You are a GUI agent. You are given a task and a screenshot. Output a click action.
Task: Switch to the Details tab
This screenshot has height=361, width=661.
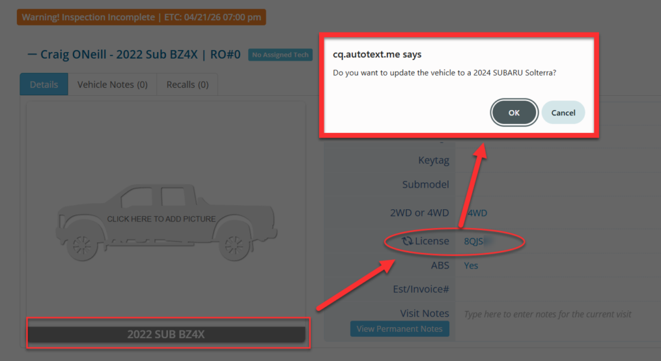pyautogui.click(x=44, y=84)
